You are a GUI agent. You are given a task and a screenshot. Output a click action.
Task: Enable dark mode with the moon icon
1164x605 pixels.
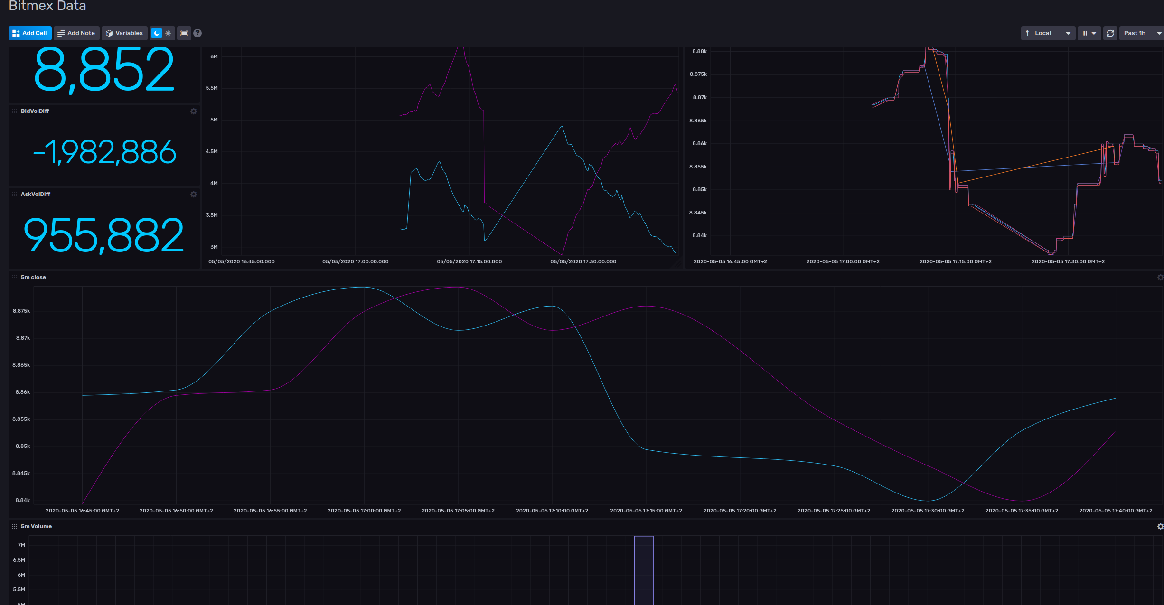point(157,33)
